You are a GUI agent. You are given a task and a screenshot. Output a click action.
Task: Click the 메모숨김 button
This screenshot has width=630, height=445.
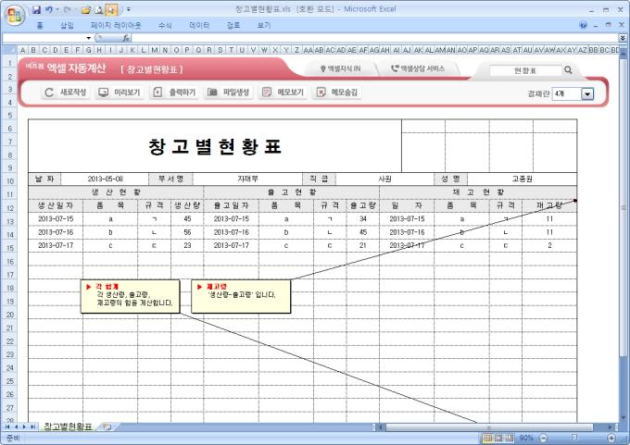pyautogui.click(x=336, y=93)
